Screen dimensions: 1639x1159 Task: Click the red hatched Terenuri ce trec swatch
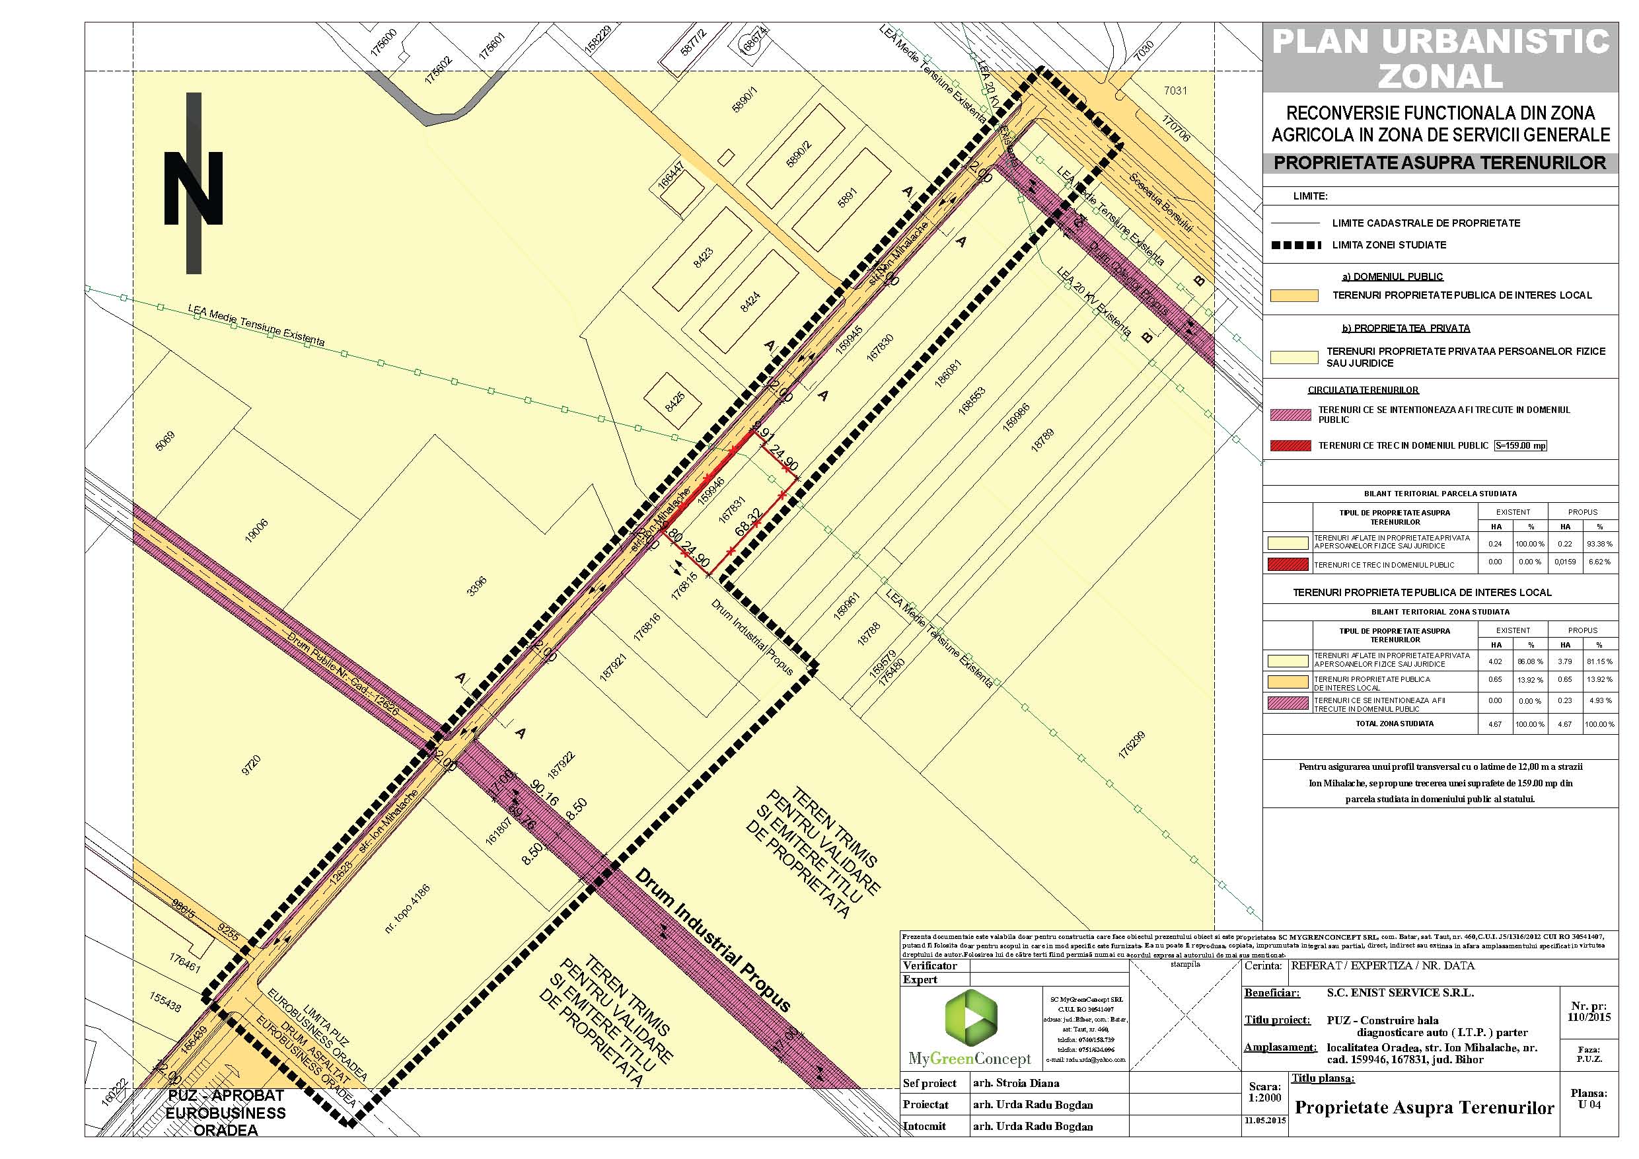[x=1291, y=445]
